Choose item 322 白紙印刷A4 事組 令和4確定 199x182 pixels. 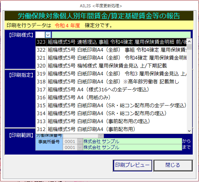tap(112, 50)
